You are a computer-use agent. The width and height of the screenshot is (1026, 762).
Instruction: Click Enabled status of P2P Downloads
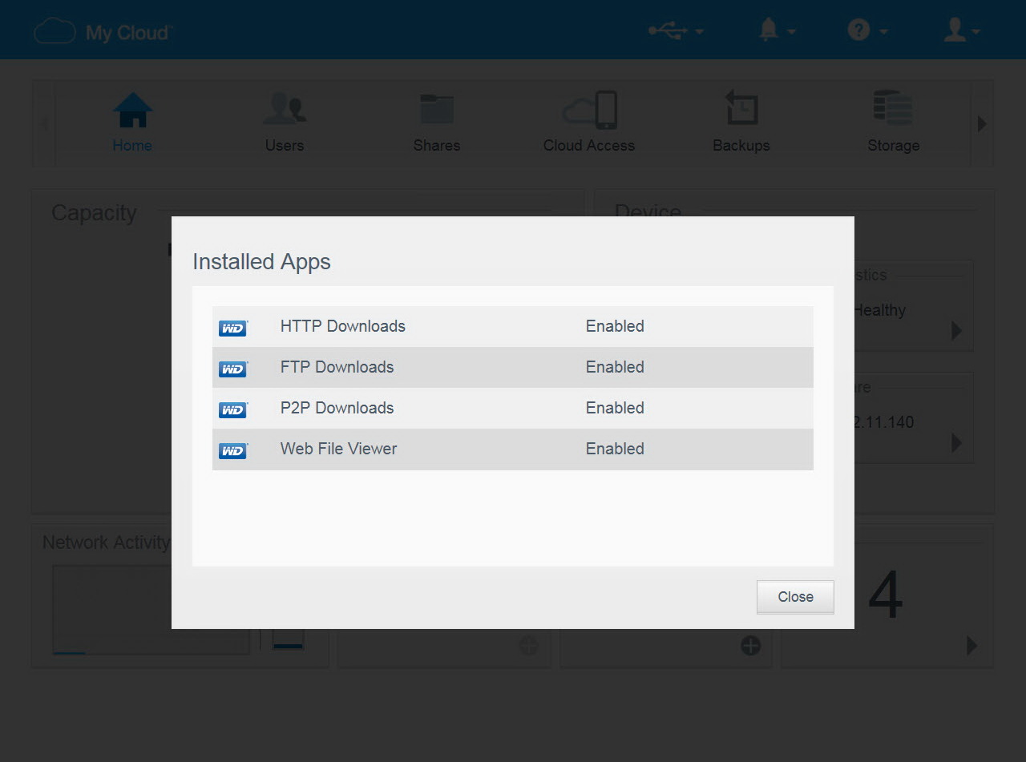(x=615, y=408)
